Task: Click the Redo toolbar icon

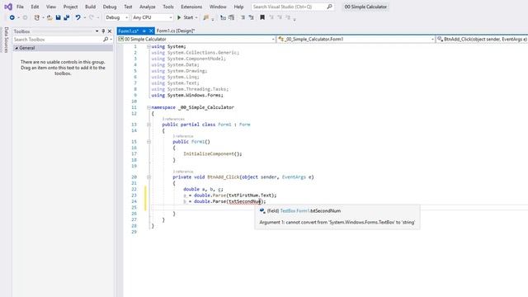Action: click(92, 17)
